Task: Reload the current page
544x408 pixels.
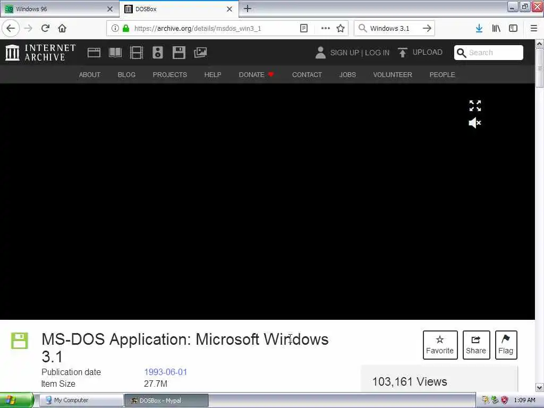Action: [x=46, y=29]
